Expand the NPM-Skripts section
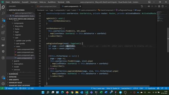169x95 pixels. 21,80
